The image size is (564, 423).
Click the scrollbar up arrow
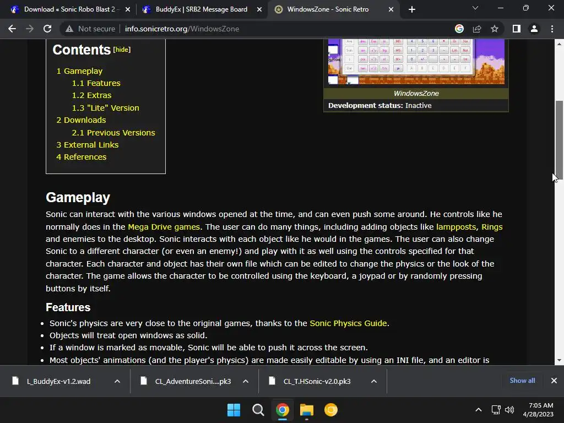(559, 44)
